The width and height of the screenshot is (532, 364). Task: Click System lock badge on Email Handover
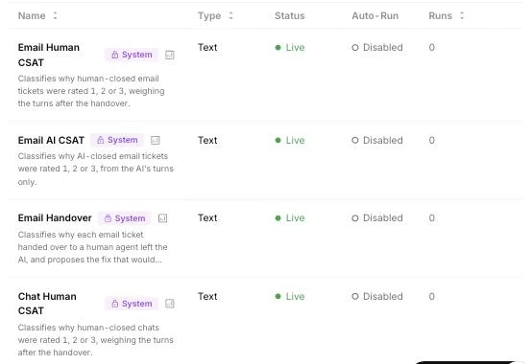tap(125, 218)
